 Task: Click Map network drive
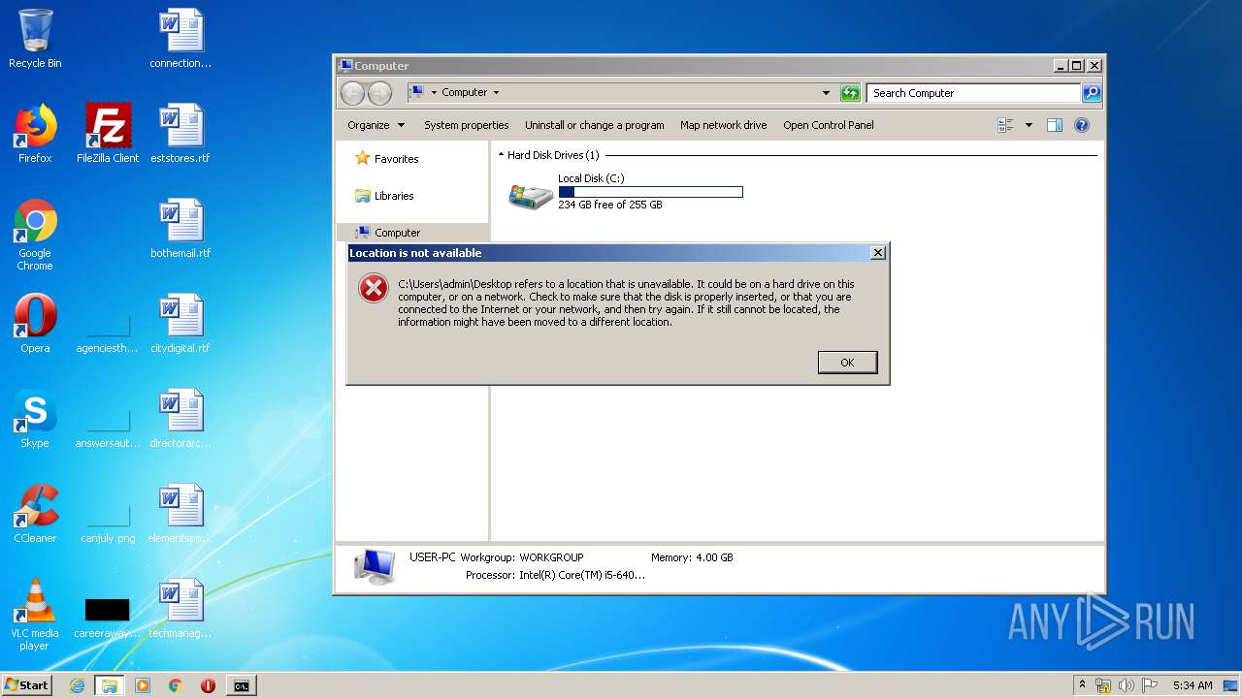point(724,125)
